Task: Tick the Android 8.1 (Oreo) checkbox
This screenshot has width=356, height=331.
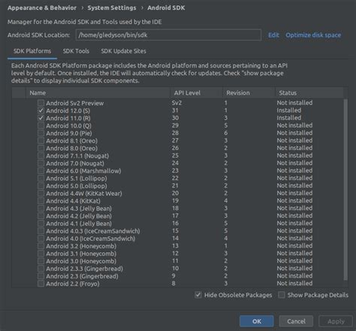Action: click(41, 140)
